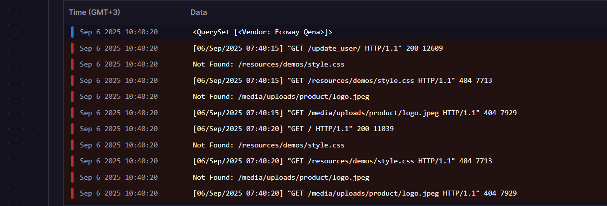Click red severity marker beside 07:40:15 style.css GET

point(72,80)
